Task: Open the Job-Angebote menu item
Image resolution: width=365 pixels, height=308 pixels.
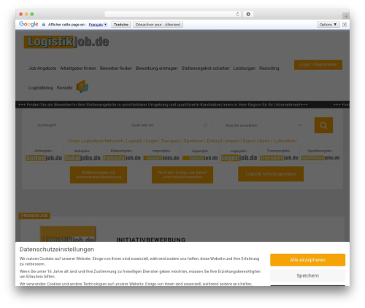Action: click(x=42, y=68)
